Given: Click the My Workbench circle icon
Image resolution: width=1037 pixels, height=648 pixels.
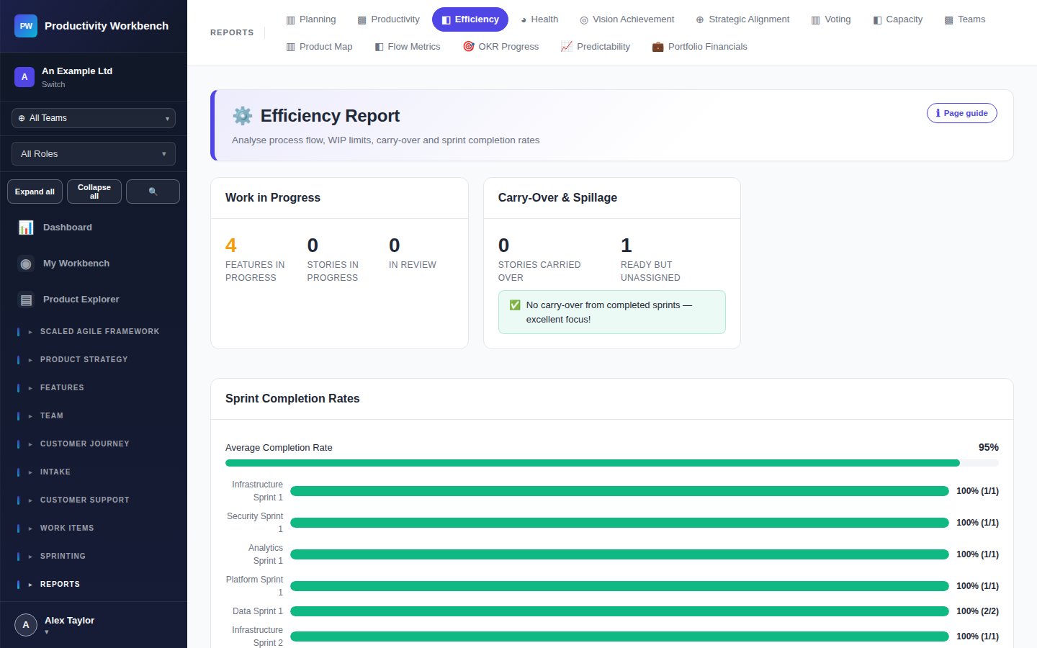Looking at the screenshot, I should point(26,264).
